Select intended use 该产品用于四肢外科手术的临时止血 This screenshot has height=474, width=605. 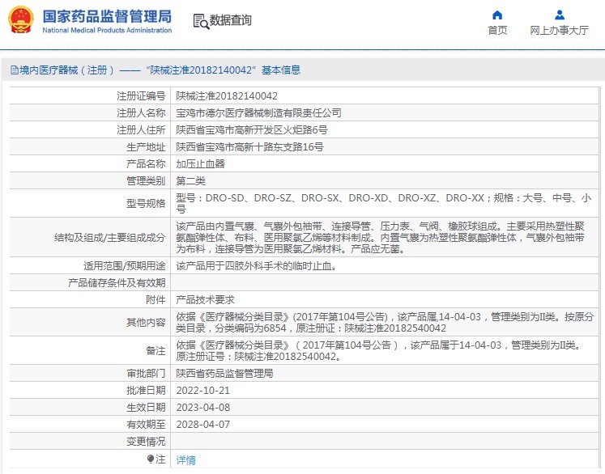(256, 266)
